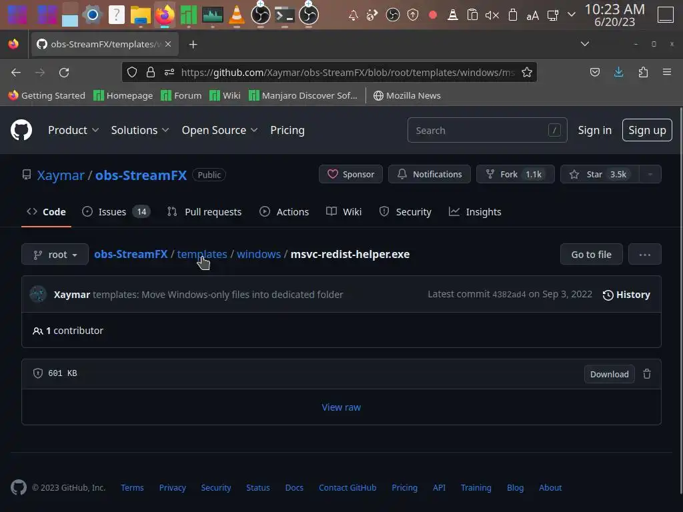Open the clipboard tray icon
The width and height of the screenshot is (683, 512).
pyautogui.click(x=472, y=15)
